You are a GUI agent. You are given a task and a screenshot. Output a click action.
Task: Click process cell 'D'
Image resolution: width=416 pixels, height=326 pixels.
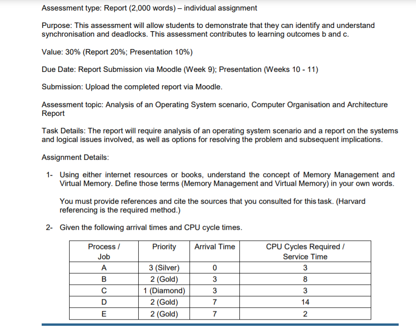[104, 302]
